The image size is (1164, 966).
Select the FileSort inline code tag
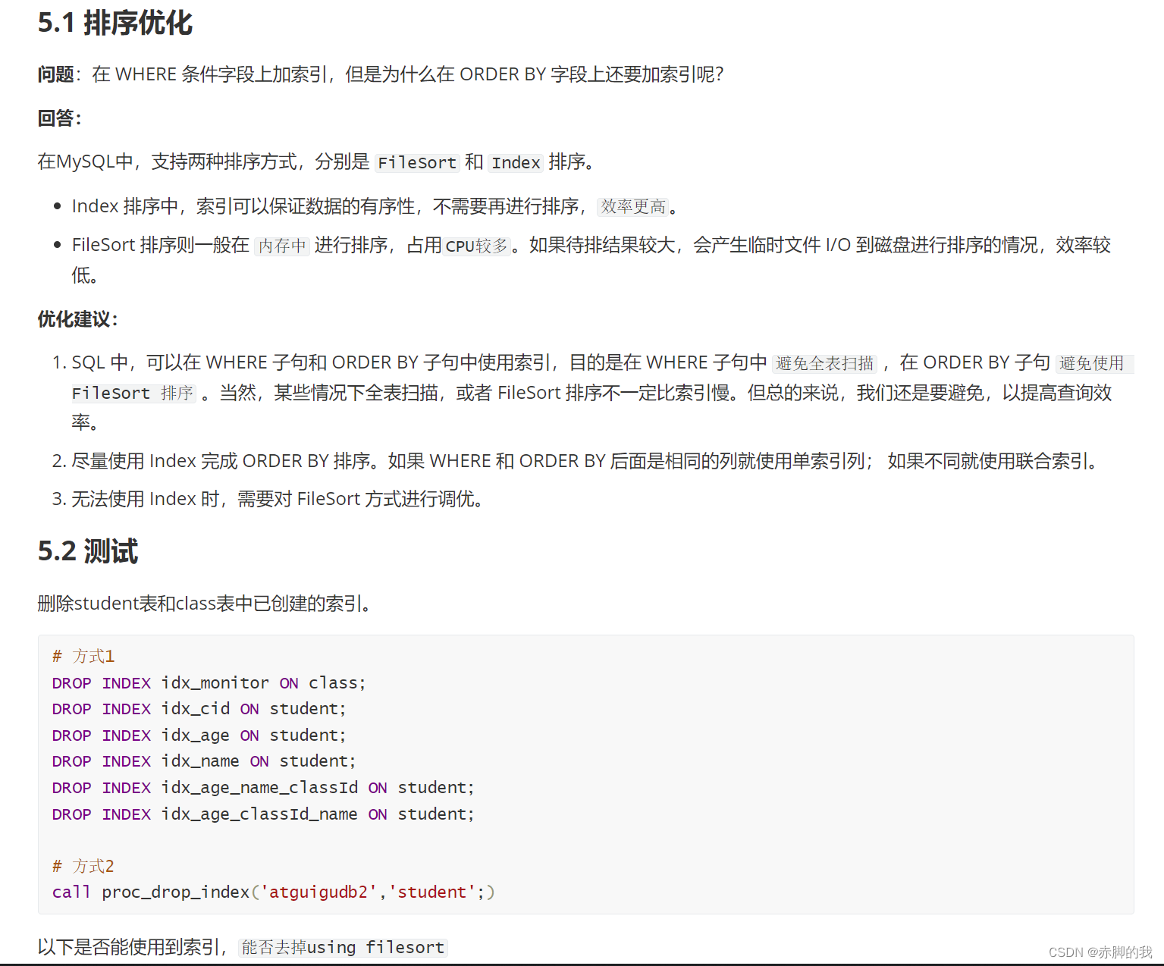pos(416,162)
